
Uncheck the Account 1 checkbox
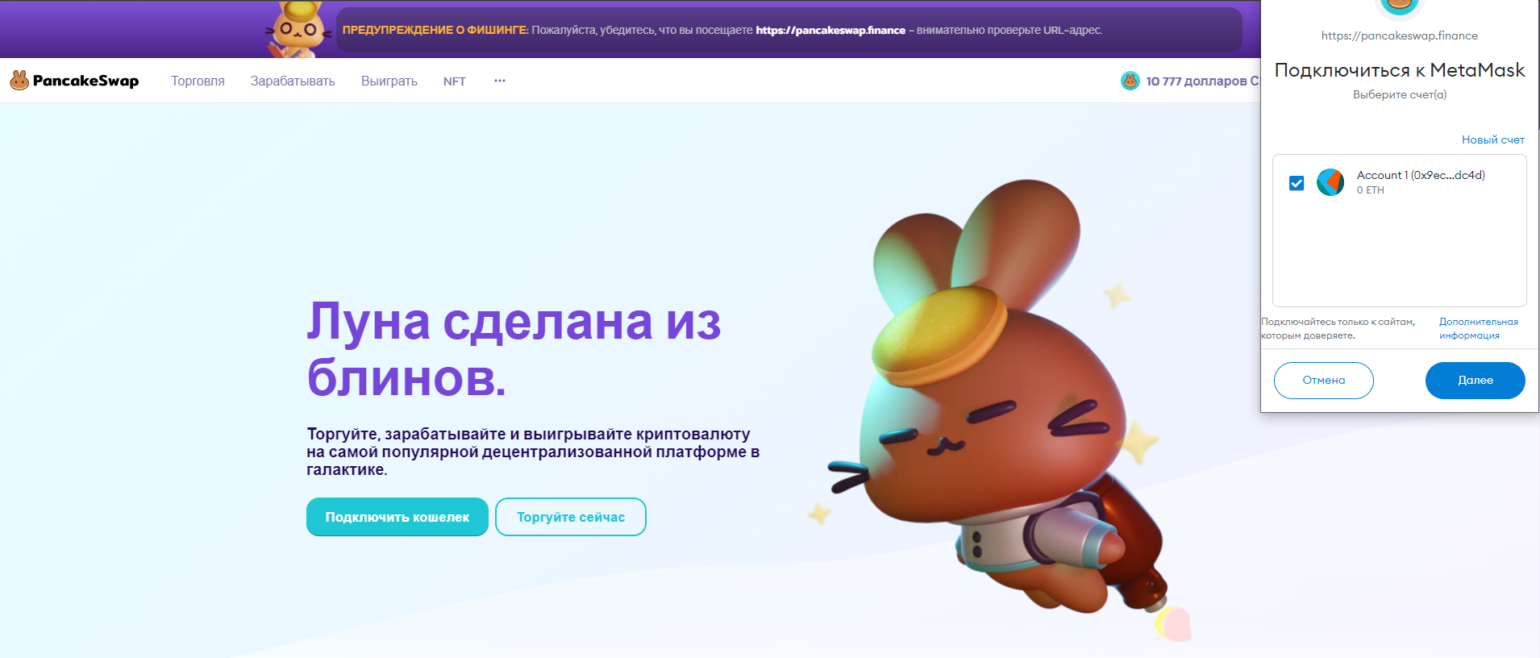[x=1297, y=183]
